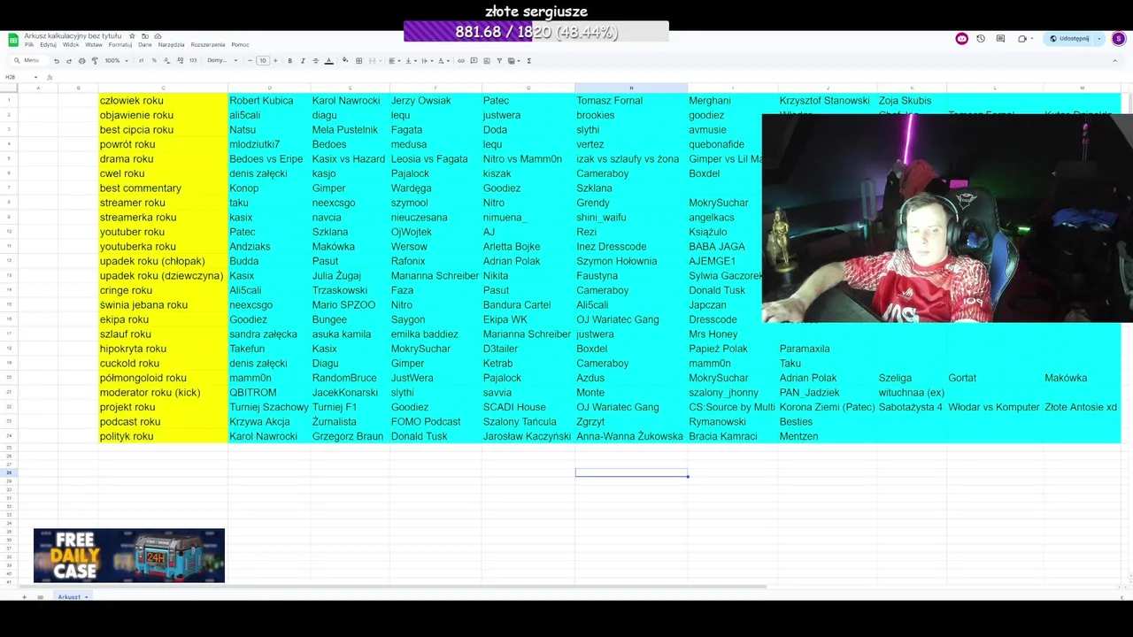The image size is (1133, 637).
Task: Open the Narzędzia menu
Action: pyautogui.click(x=171, y=45)
